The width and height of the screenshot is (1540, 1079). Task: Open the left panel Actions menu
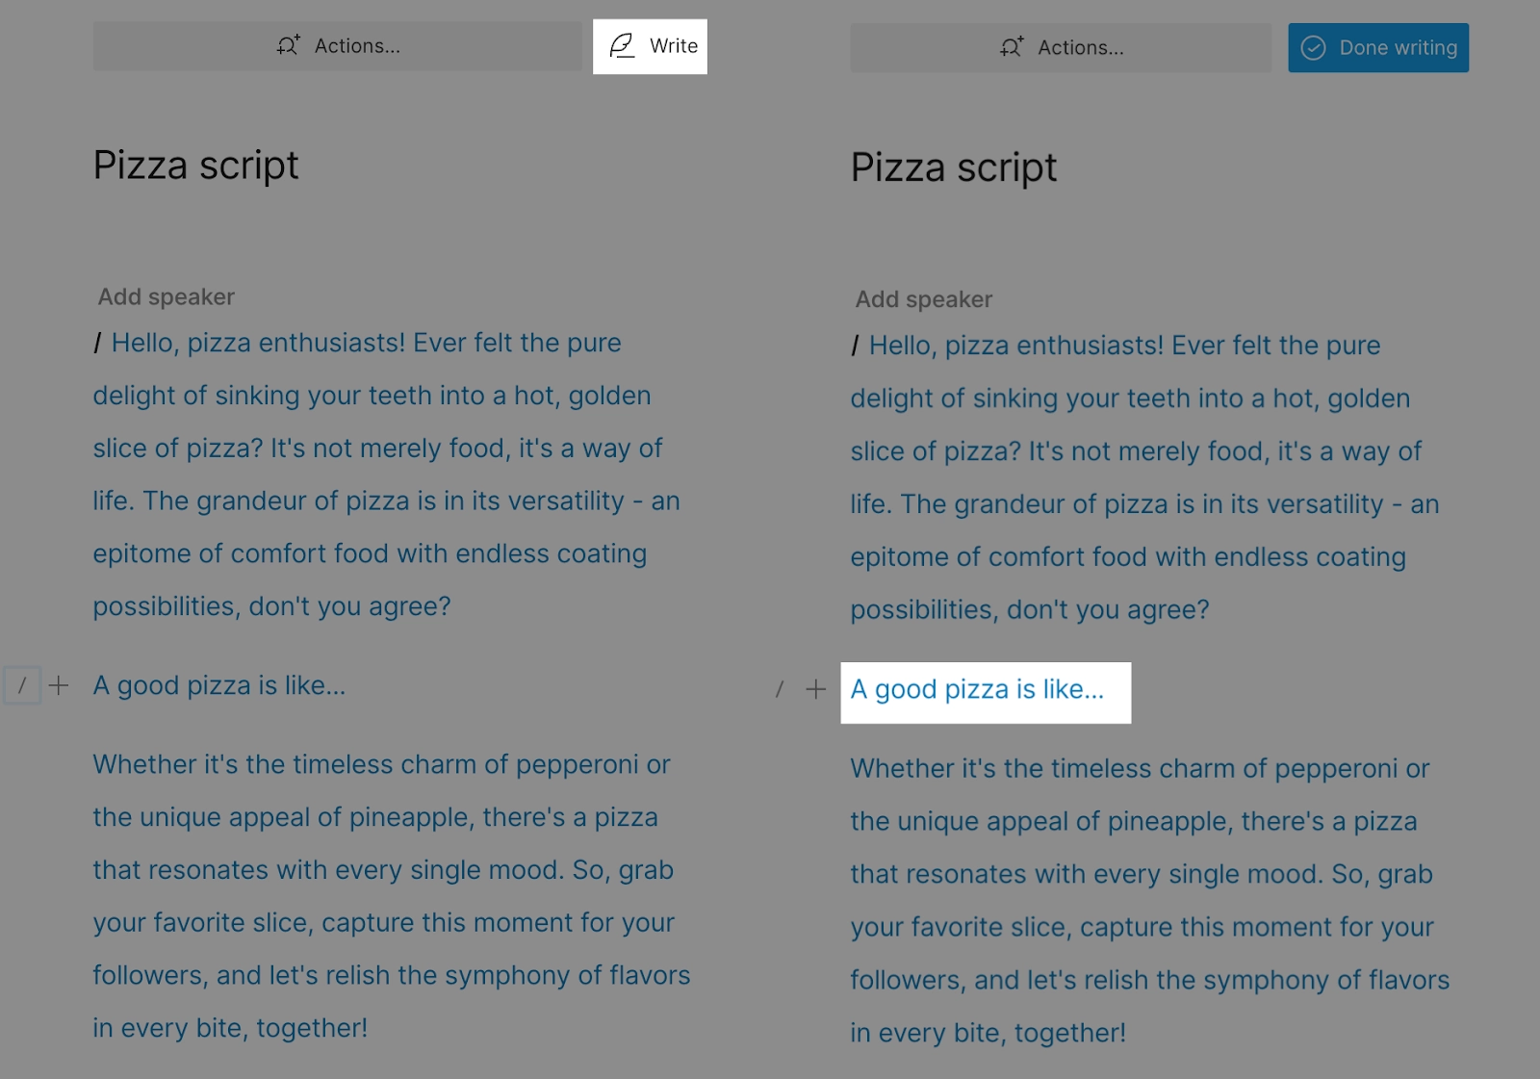coord(337,45)
